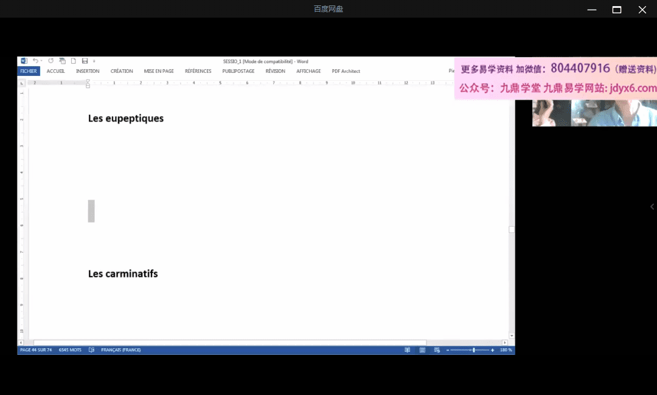Expand the Customize Quick Access Toolbar arrow
The width and height of the screenshot is (657, 395).
[94, 61]
